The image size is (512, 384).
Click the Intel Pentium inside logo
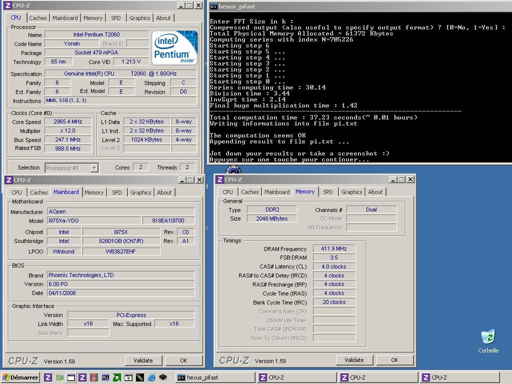coord(174,47)
